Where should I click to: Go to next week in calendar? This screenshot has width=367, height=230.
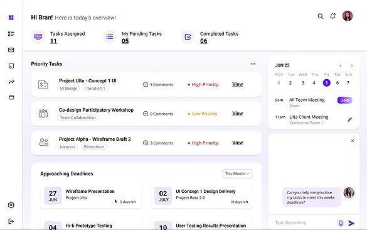tap(351, 65)
